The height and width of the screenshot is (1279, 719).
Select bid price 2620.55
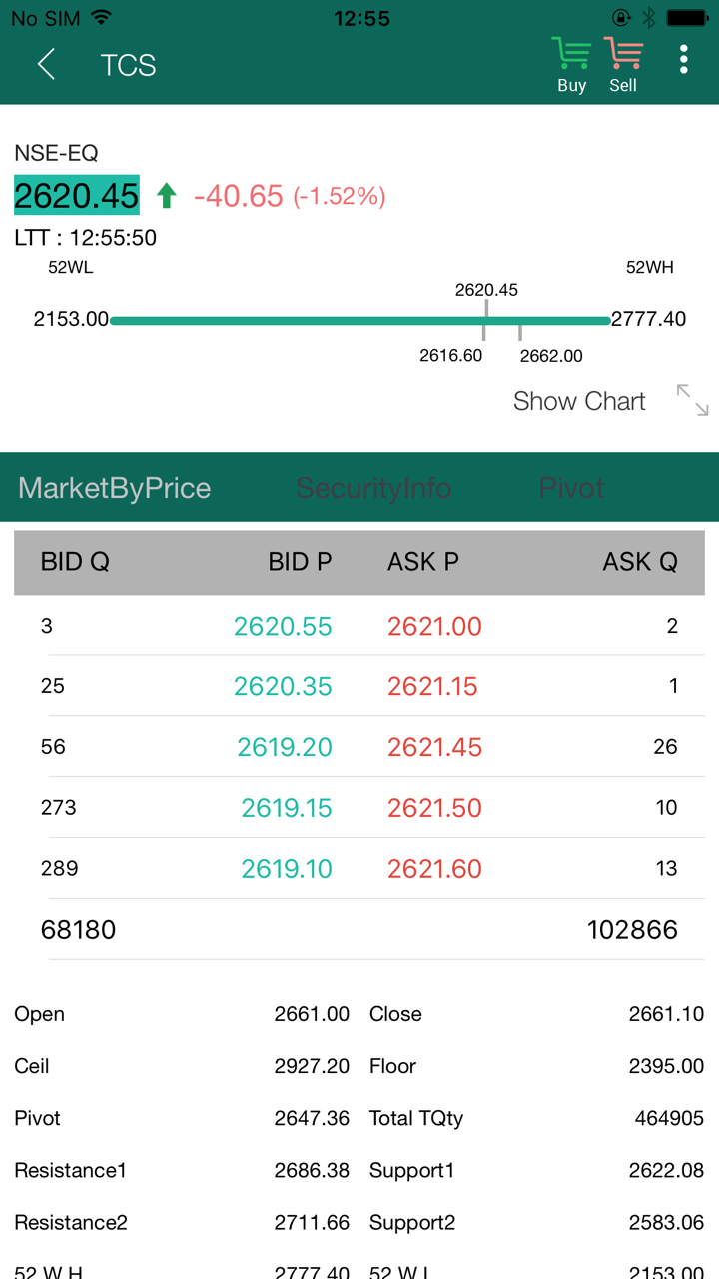[283, 627]
